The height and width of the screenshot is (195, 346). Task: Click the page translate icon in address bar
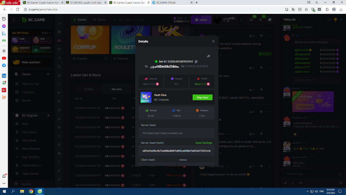[293, 9]
